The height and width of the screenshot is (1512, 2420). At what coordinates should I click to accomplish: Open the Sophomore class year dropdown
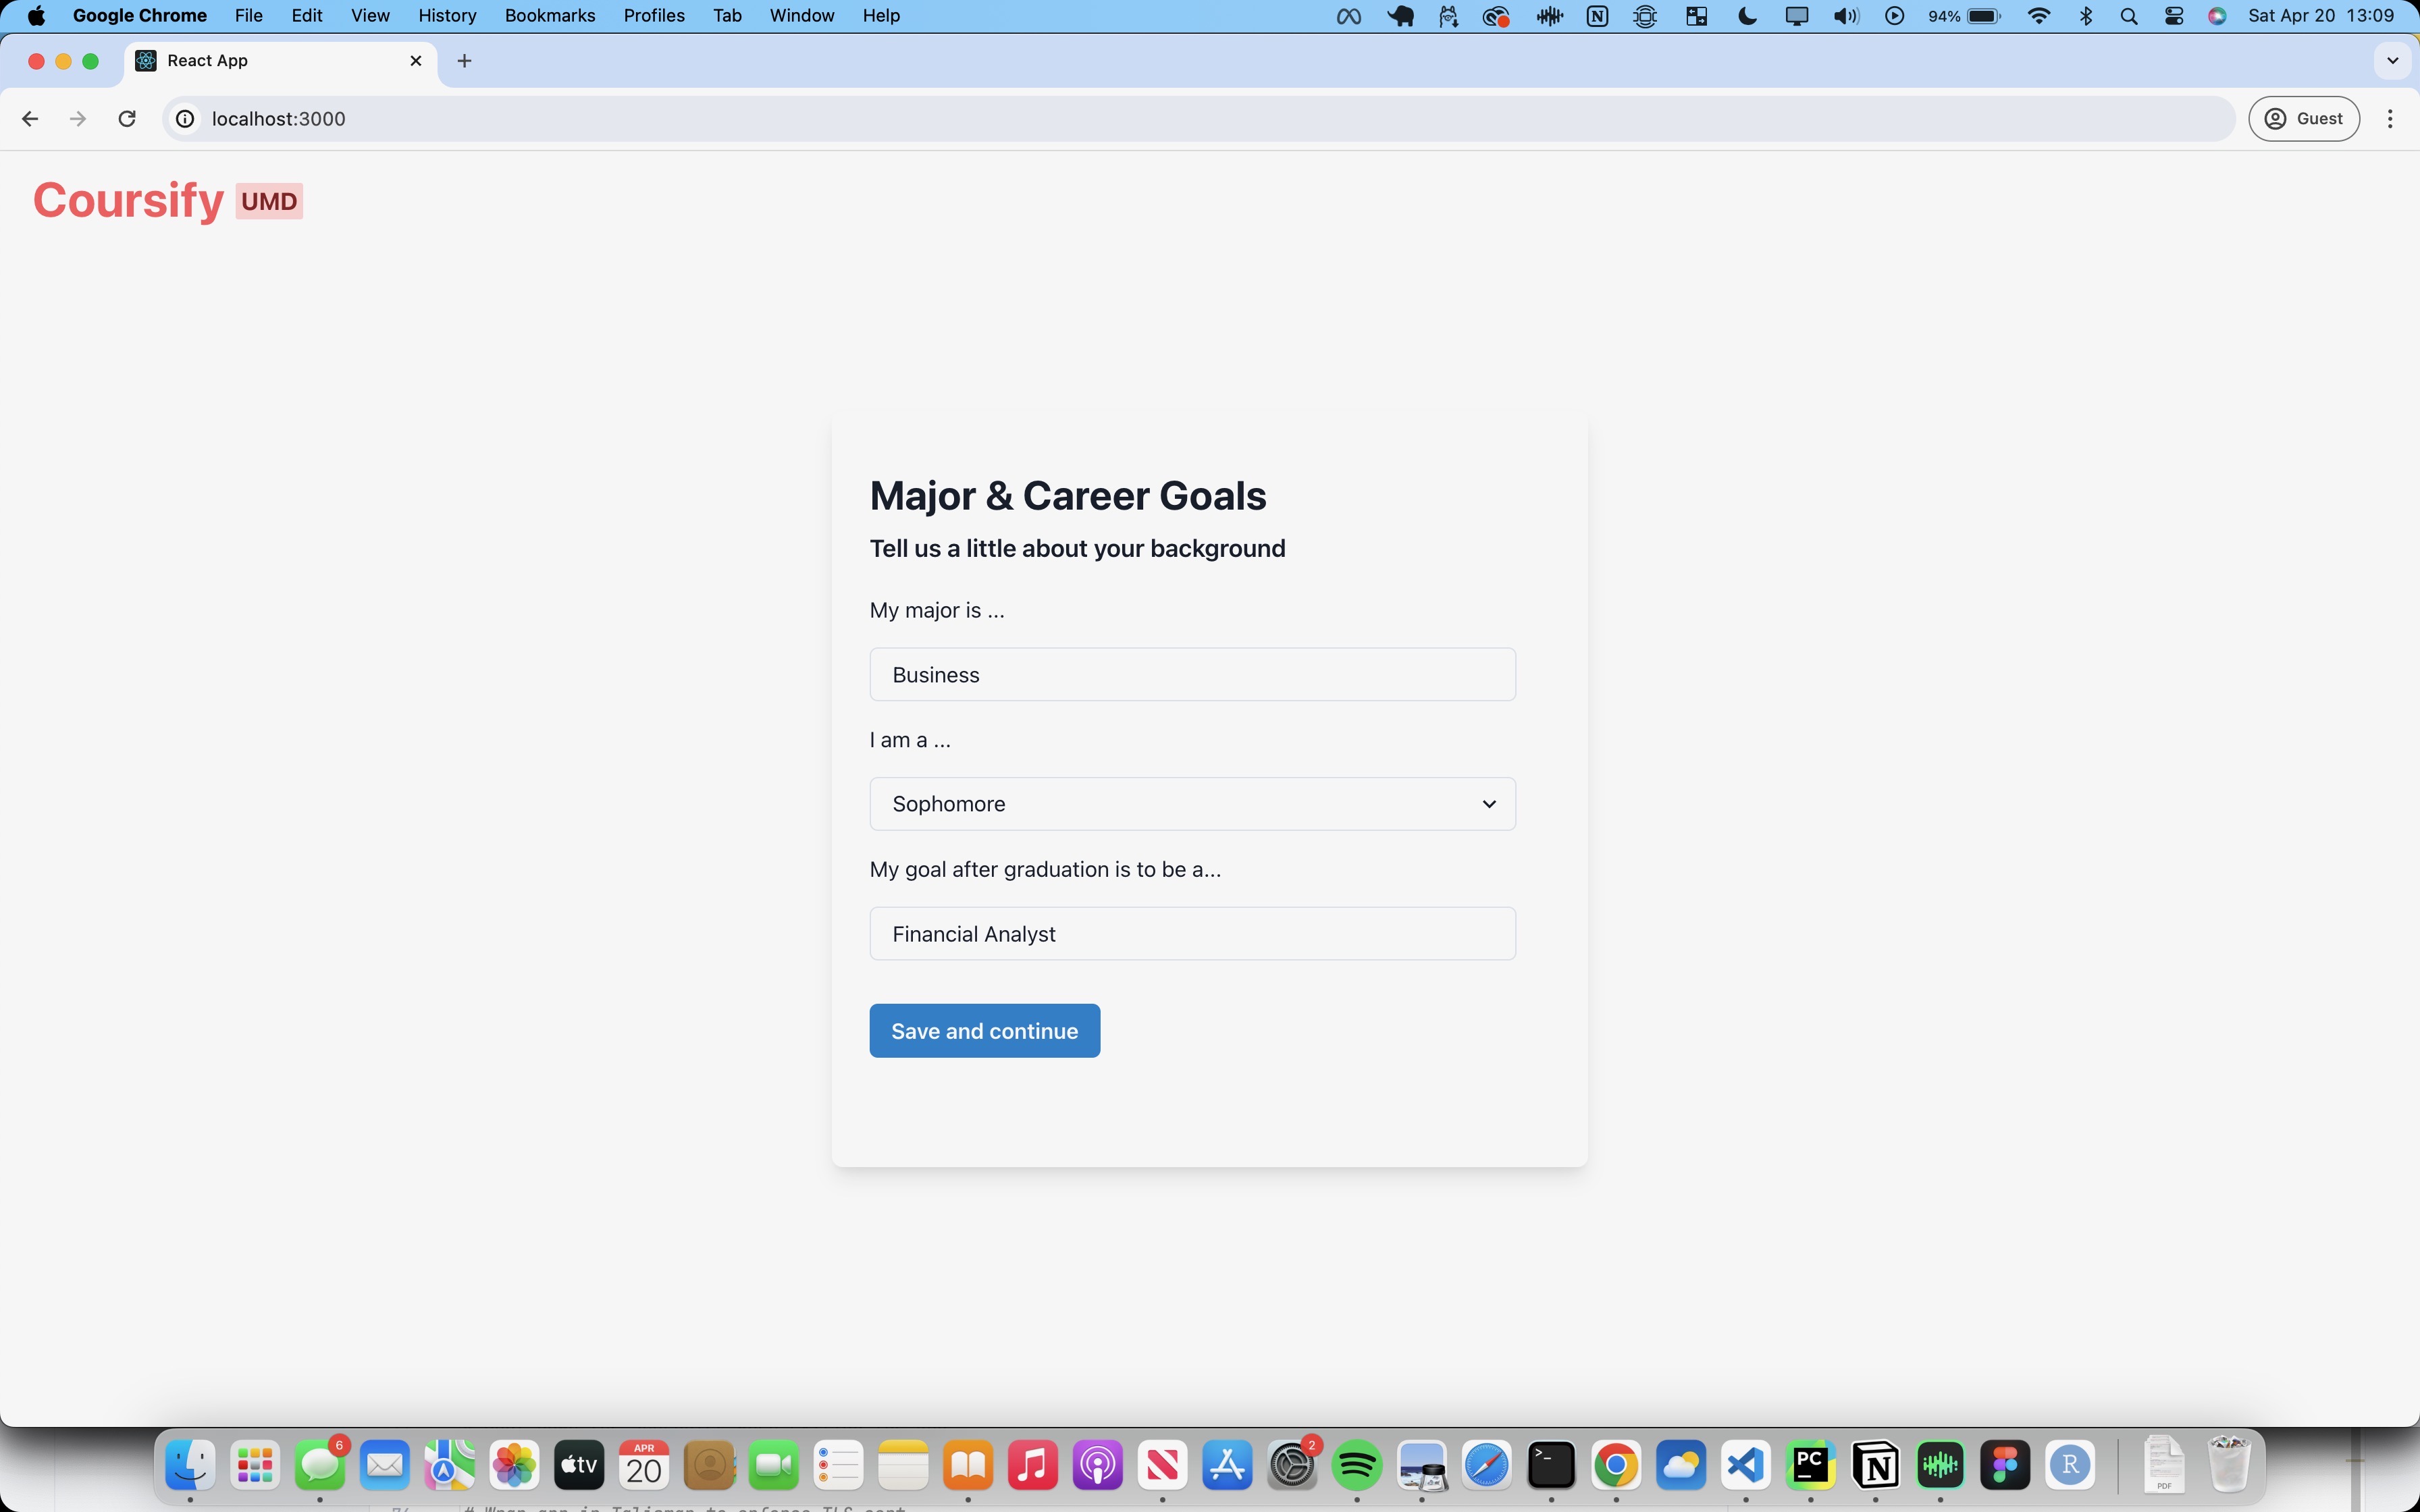click(1192, 804)
